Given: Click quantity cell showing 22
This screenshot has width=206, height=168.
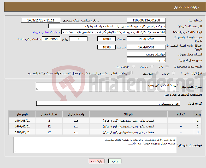Looking at the screenshot, I should [49, 132].
